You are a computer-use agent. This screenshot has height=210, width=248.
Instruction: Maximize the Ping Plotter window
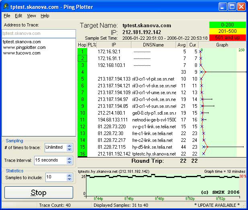(x=232, y=7)
